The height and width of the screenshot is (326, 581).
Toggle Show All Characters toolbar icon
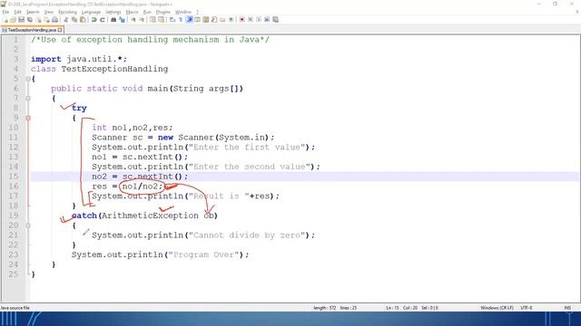point(181,20)
